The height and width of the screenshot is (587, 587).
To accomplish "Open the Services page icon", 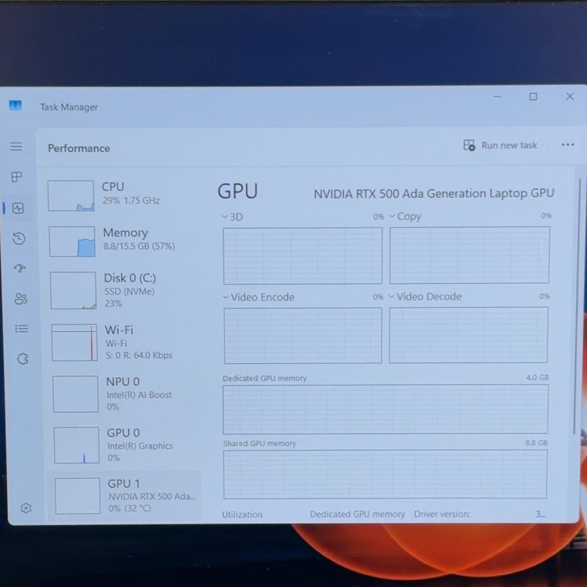I will point(22,359).
